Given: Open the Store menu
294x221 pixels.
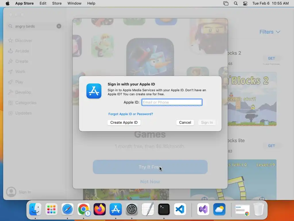Looking at the screenshot, I should pos(57,3).
